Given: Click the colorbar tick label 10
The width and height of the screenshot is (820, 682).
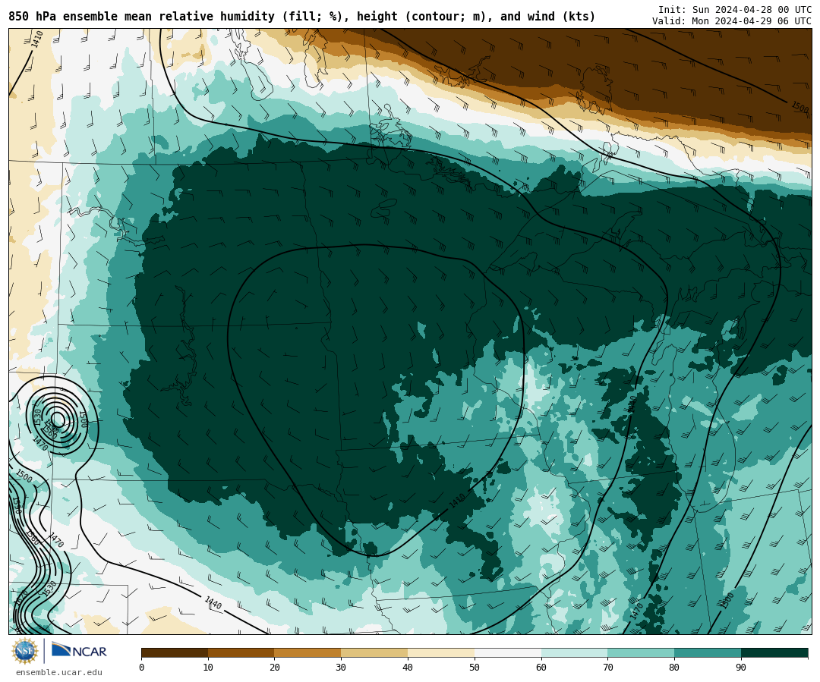Looking at the screenshot, I should click(208, 668).
